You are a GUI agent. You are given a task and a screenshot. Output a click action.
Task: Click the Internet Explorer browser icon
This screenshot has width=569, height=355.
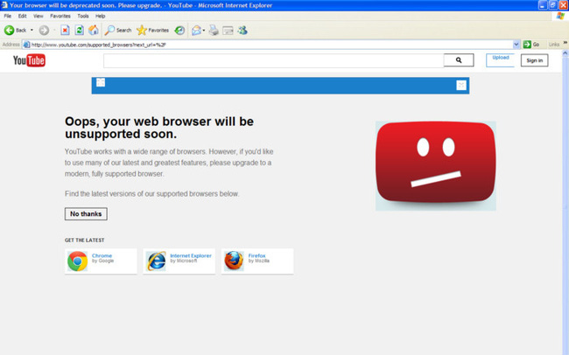point(156,261)
